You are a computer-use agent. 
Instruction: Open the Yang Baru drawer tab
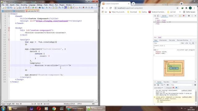point(166,82)
